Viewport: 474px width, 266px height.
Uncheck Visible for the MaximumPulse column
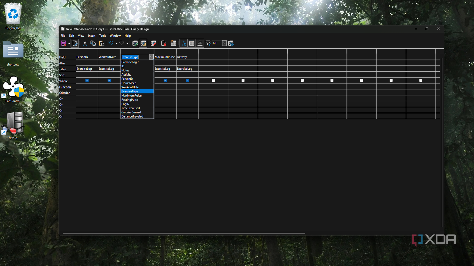[x=165, y=81]
